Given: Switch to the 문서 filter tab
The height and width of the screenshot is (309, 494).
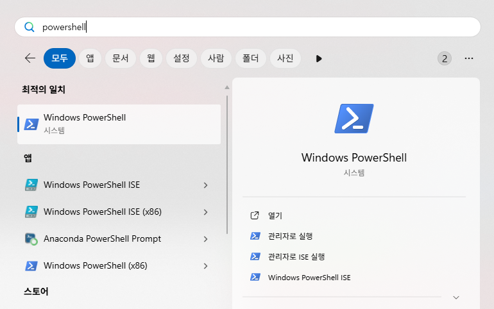Looking at the screenshot, I should 121,58.
